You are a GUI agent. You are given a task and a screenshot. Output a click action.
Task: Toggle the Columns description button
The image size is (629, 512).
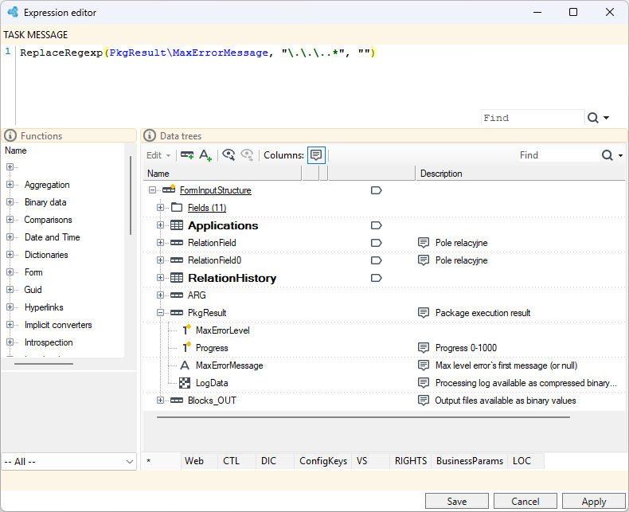[x=316, y=155]
